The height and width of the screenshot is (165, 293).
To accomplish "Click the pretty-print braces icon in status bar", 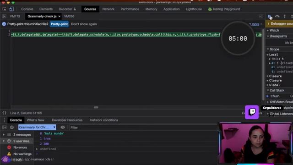I will click(4, 113).
